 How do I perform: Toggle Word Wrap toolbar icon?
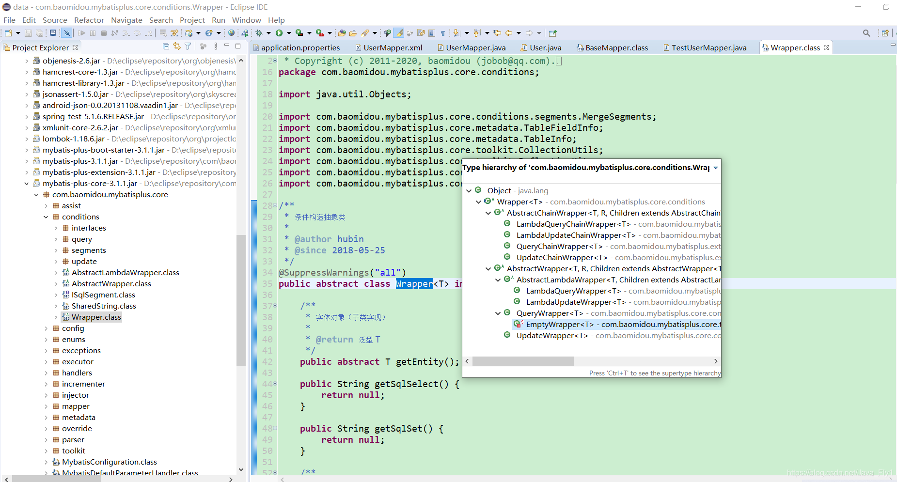click(421, 33)
